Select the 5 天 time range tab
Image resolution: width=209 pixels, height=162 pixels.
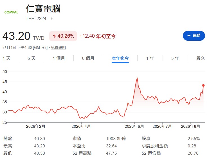click(32, 58)
